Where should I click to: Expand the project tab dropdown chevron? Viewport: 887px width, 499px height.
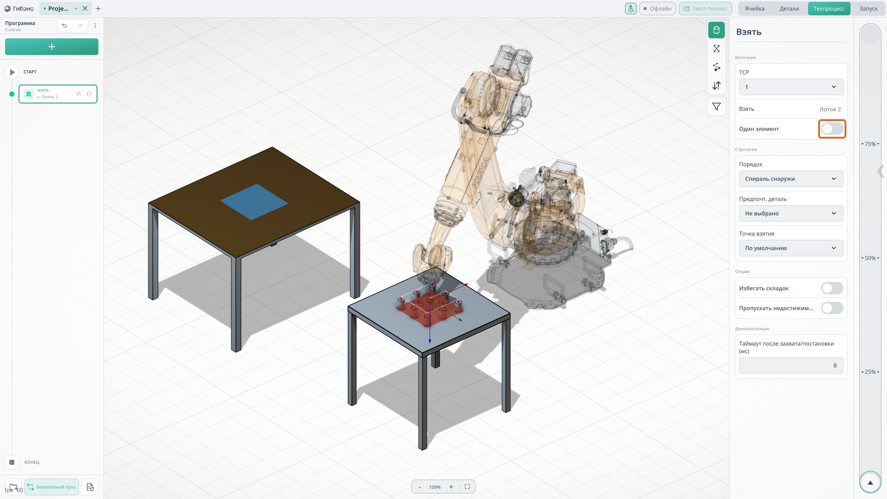[x=76, y=8]
